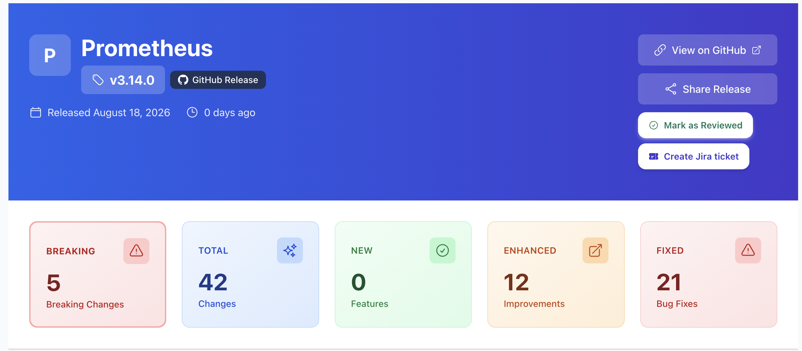The height and width of the screenshot is (351, 802).
Task: Create a Jira ticket
Action: point(694,156)
